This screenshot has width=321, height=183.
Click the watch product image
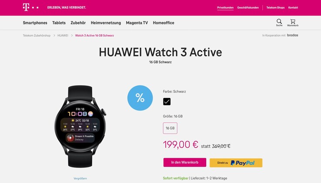pyautogui.click(x=80, y=127)
